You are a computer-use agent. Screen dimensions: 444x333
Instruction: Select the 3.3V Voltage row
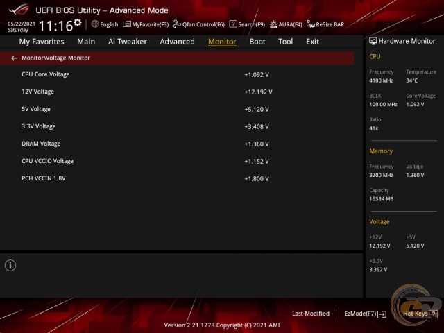point(177,126)
